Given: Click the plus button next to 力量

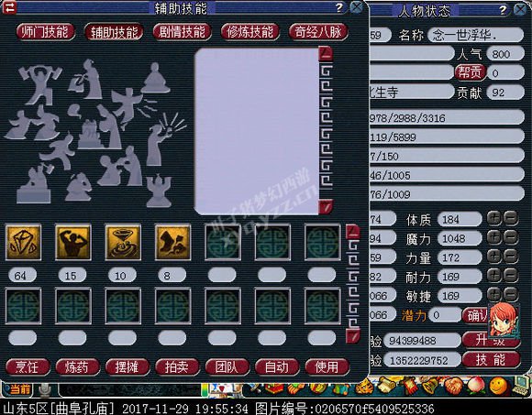Looking at the screenshot, I should [494, 257].
